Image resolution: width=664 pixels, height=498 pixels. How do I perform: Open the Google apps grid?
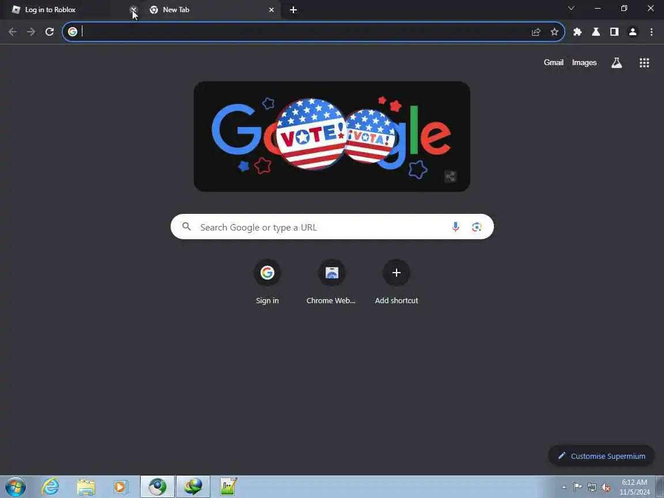(644, 63)
